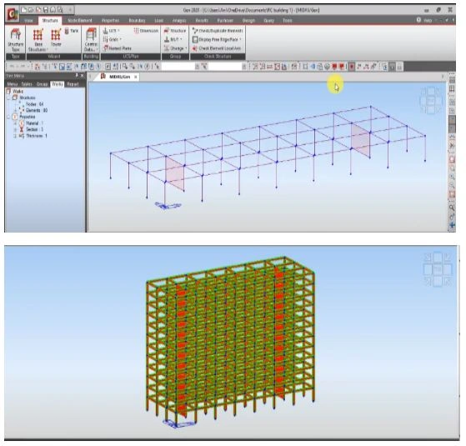Click the view cube navigator
The image size is (466, 446).
point(431,100)
